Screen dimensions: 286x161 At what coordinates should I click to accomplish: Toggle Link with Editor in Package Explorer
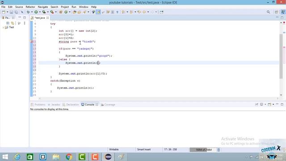tap(13, 23)
